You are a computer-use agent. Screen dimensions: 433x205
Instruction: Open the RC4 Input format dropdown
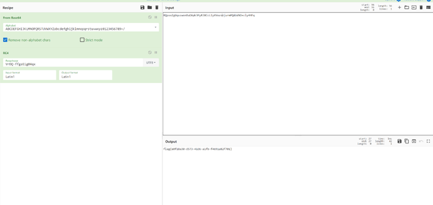point(29,75)
